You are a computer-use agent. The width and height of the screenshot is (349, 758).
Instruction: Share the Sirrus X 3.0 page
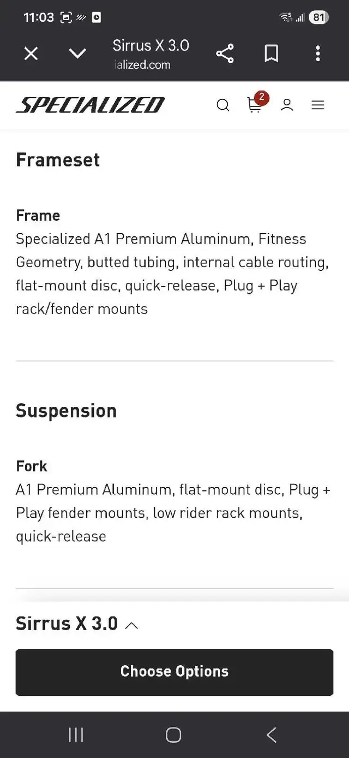pyautogui.click(x=225, y=54)
